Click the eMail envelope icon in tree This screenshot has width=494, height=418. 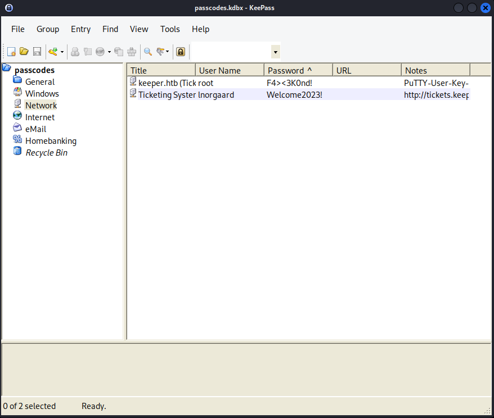tap(17, 128)
